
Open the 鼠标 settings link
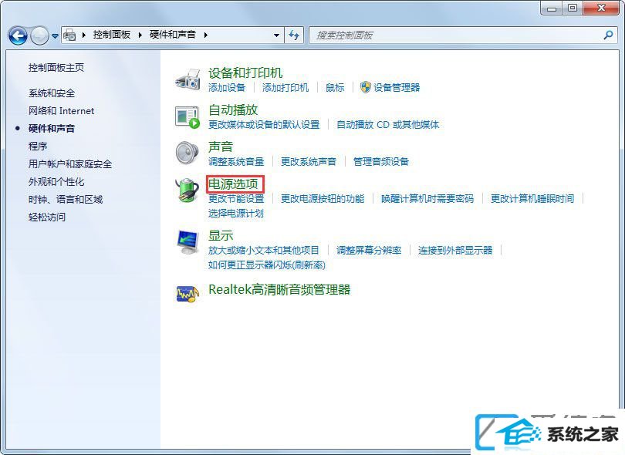tap(335, 88)
